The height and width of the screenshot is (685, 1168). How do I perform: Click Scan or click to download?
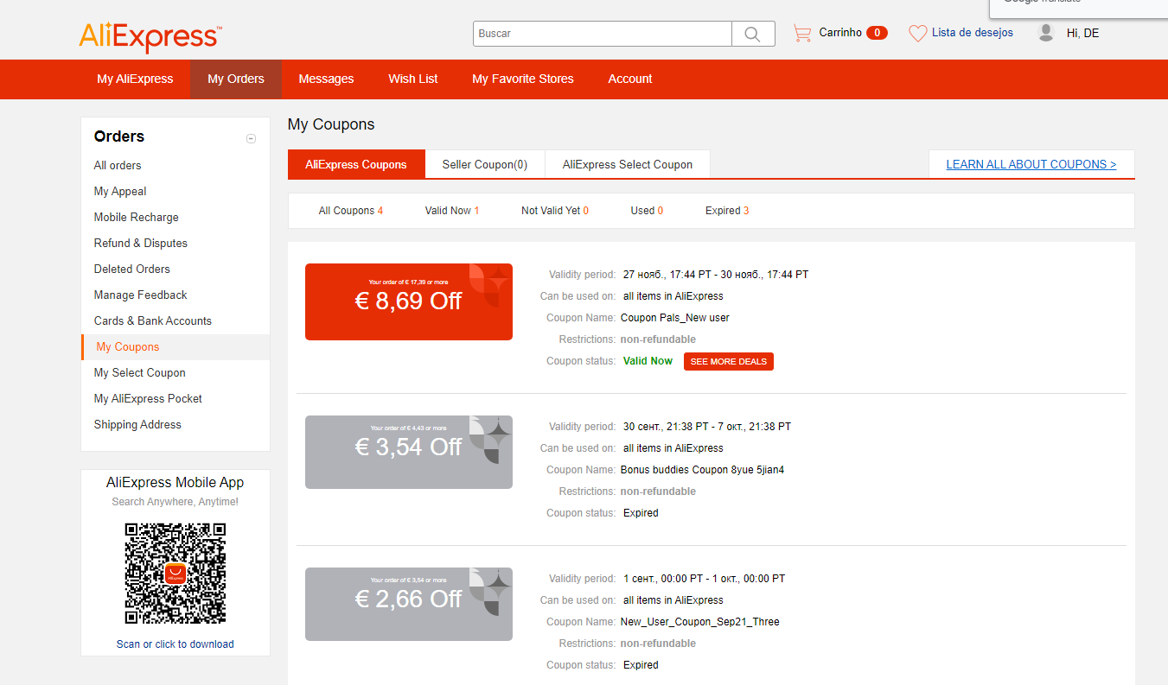click(x=176, y=644)
